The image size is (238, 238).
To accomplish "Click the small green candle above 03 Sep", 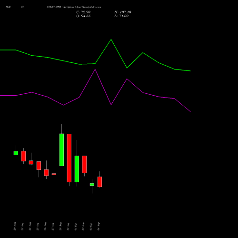I will [92, 184].
